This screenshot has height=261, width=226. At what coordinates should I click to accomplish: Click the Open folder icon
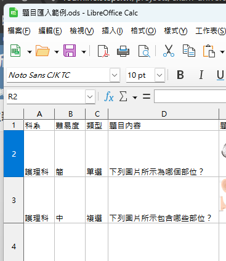click(x=42, y=51)
